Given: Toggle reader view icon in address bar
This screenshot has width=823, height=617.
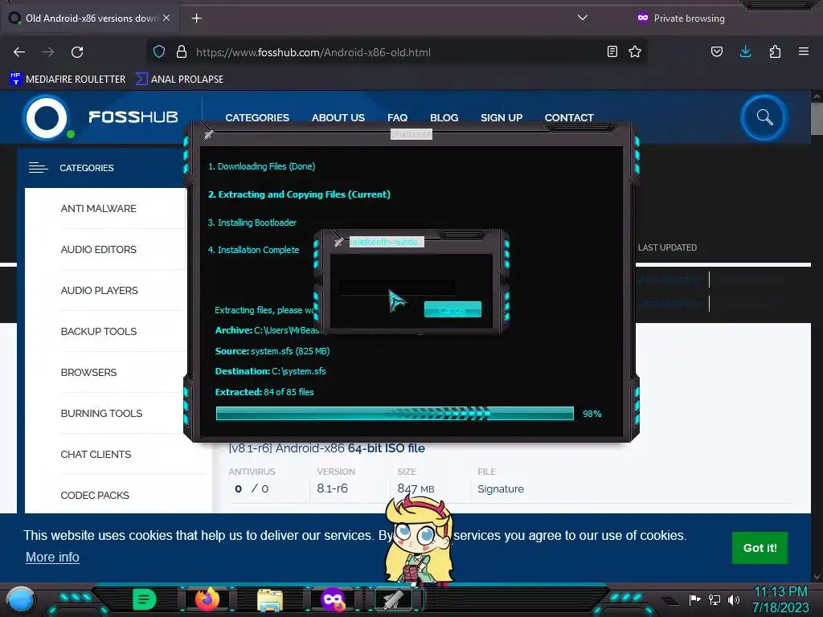Looking at the screenshot, I should tap(612, 52).
